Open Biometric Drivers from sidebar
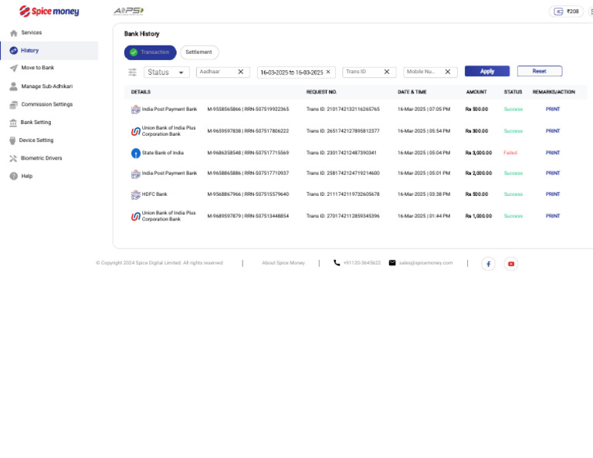 (x=41, y=158)
